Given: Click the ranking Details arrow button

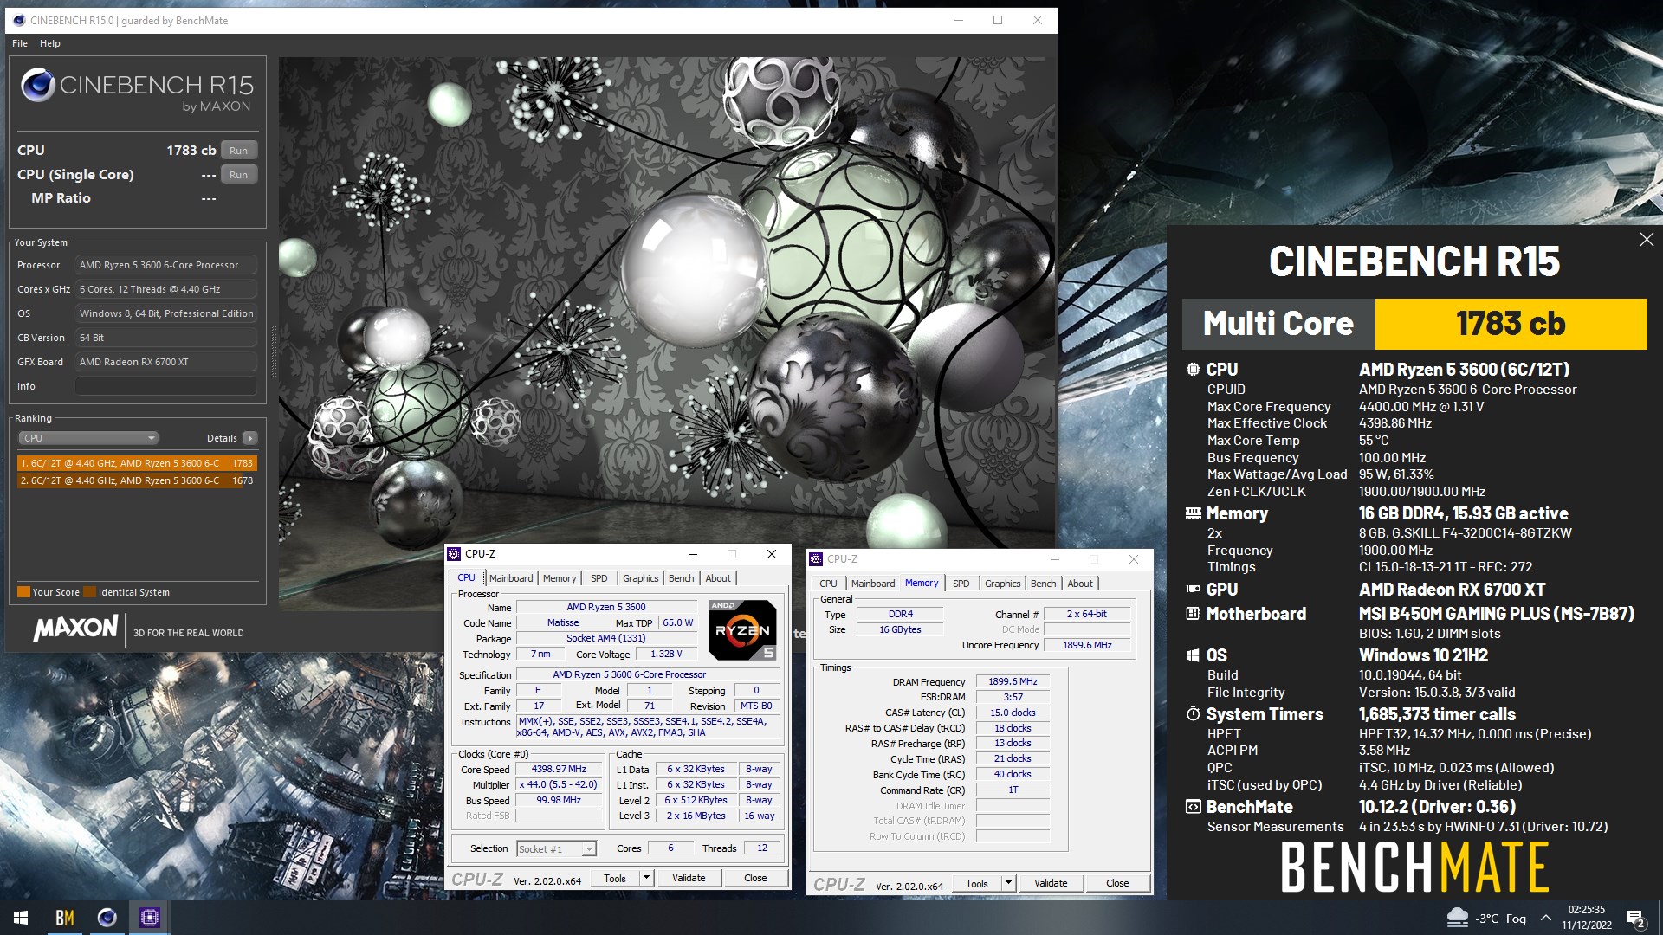Looking at the screenshot, I should 250,438.
